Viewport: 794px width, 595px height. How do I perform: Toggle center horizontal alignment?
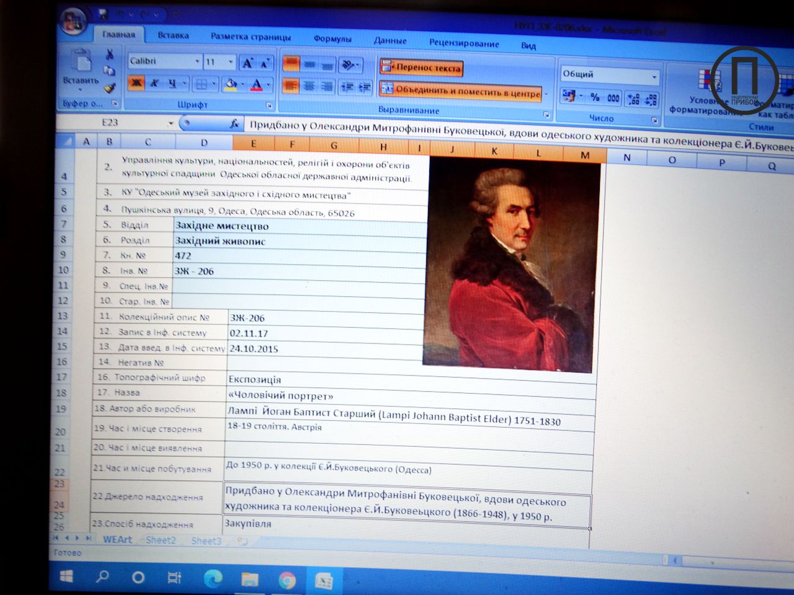309,86
